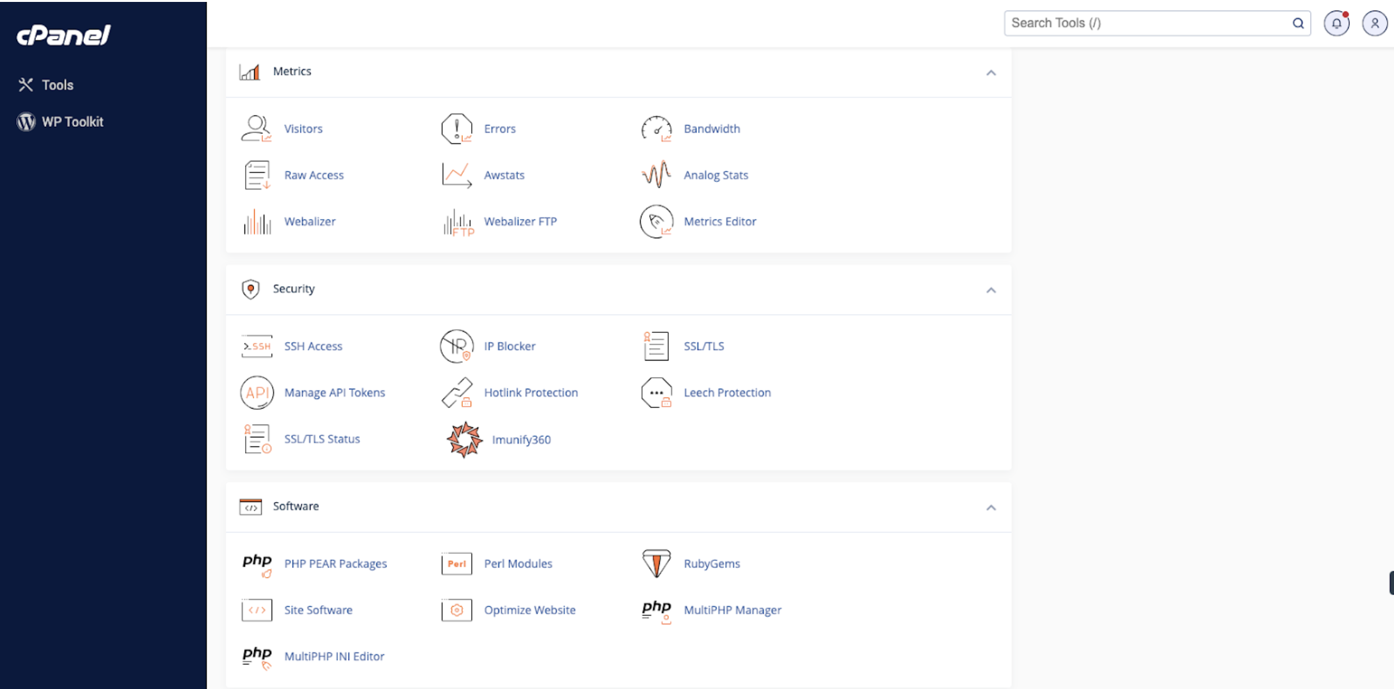Open the IP Blocker link

(x=510, y=346)
